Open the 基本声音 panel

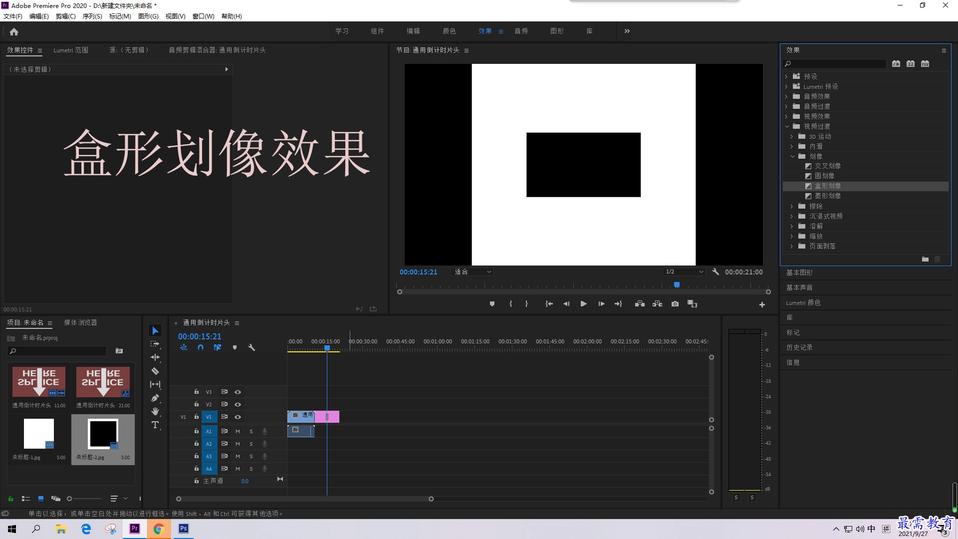(799, 287)
